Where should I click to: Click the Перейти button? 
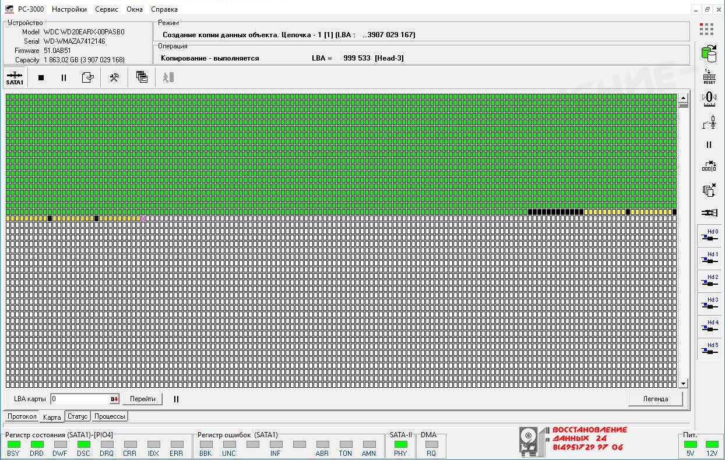[143, 399]
